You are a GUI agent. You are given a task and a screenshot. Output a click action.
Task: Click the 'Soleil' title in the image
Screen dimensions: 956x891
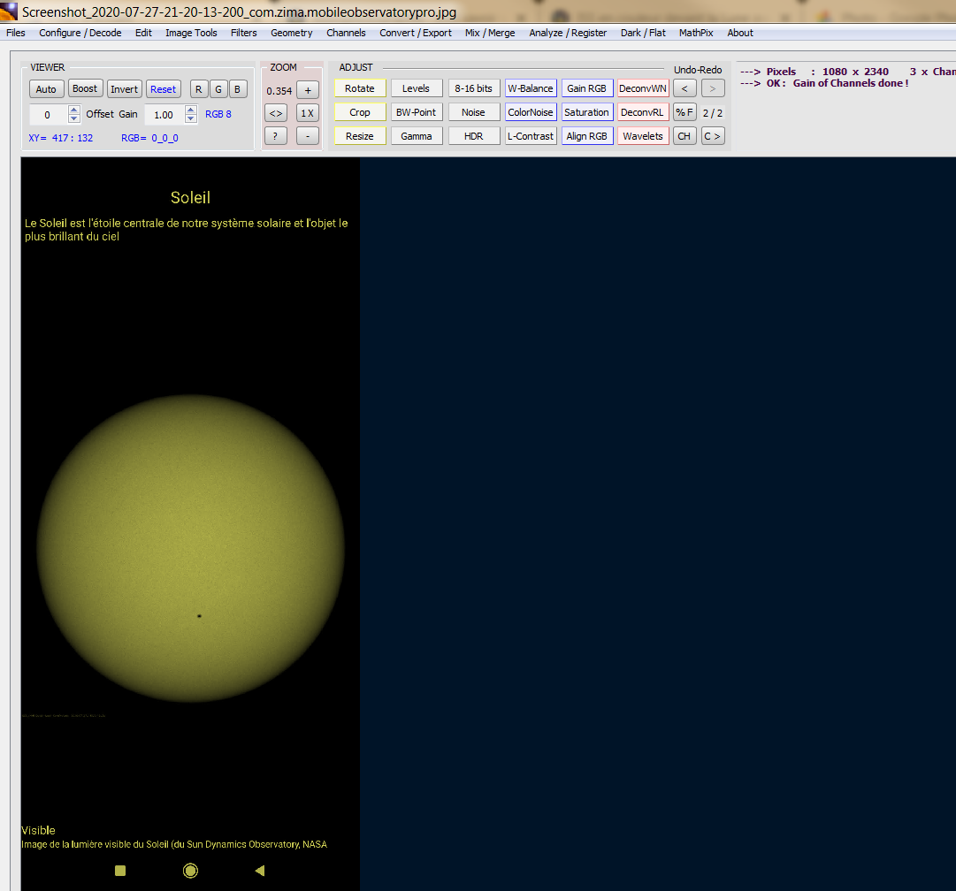tap(190, 197)
